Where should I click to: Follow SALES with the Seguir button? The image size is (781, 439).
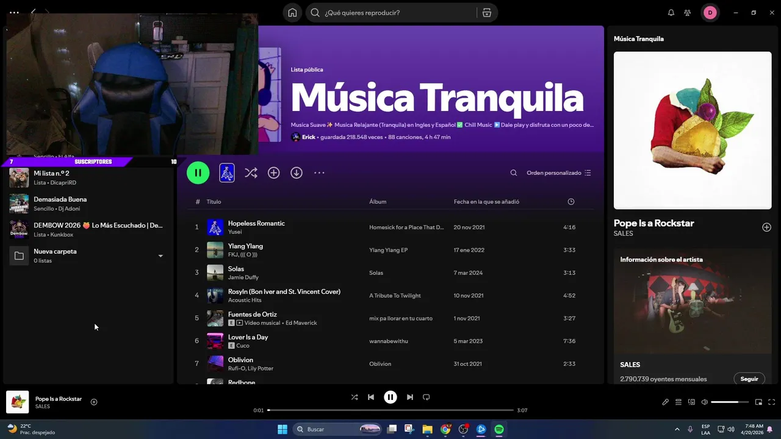tap(749, 379)
